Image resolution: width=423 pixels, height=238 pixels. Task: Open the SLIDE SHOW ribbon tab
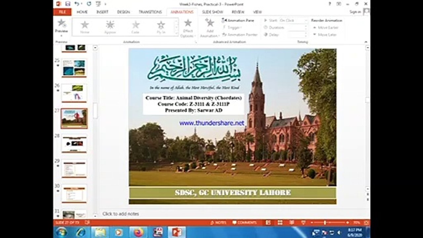[212, 12]
